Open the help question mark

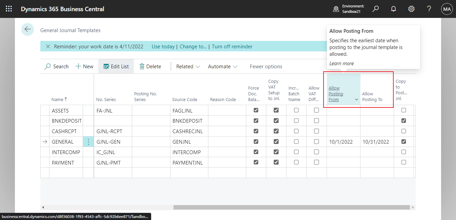tap(429, 9)
